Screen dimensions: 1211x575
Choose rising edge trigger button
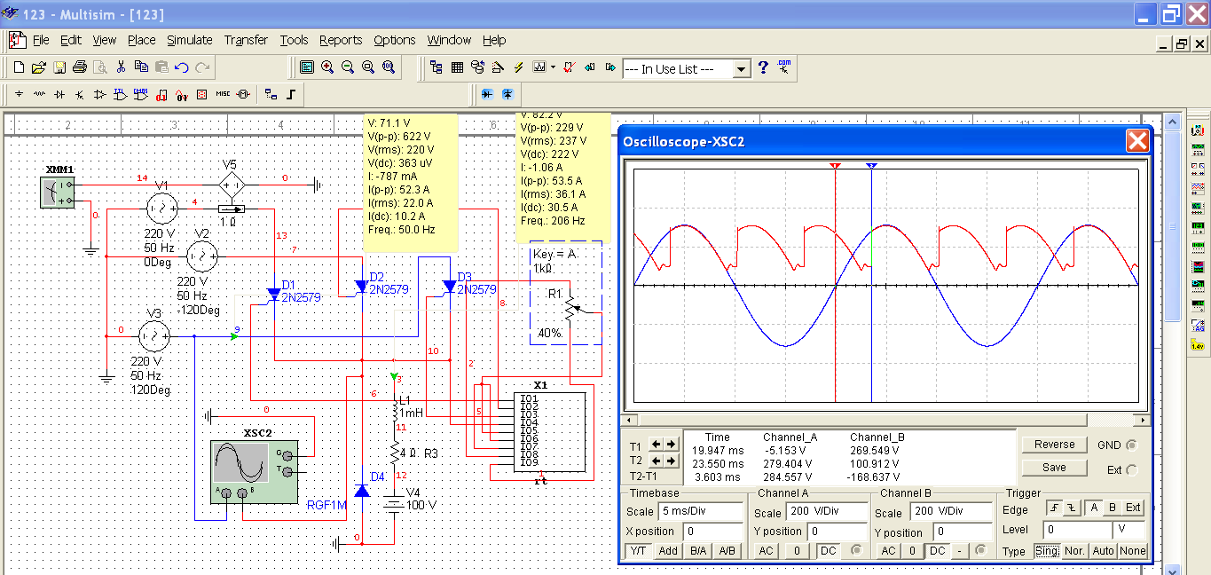1055,508
